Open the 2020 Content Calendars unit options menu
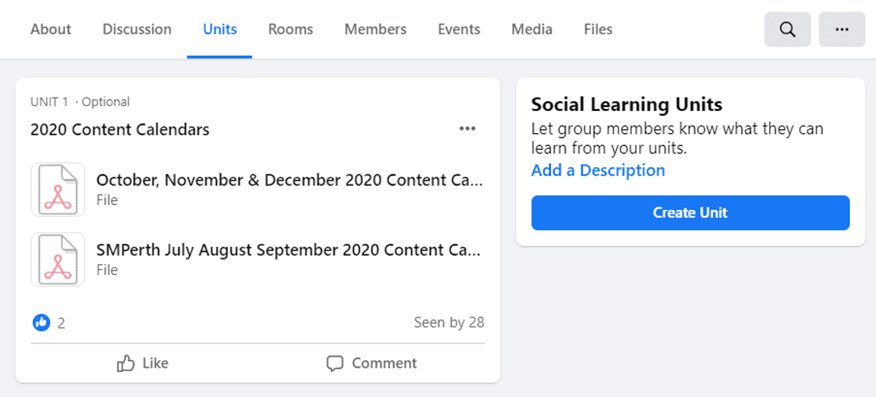 pyautogui.click(x=467, y=129)
